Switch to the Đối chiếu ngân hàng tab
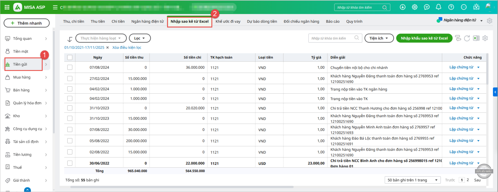The width and height of the screenshot is (498, 192). (301, 21)
